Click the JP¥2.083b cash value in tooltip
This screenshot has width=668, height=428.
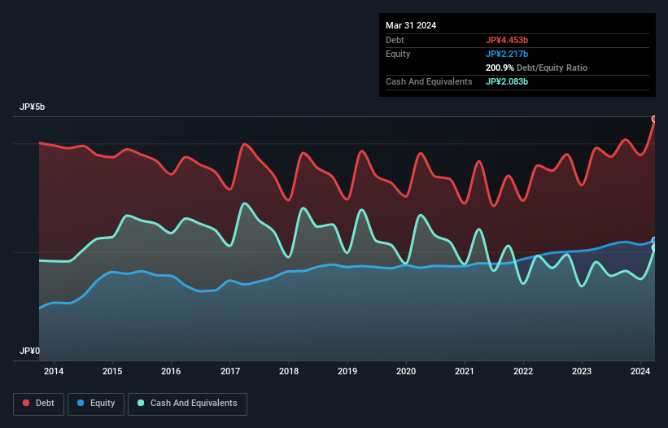click(x=507, y=81)
